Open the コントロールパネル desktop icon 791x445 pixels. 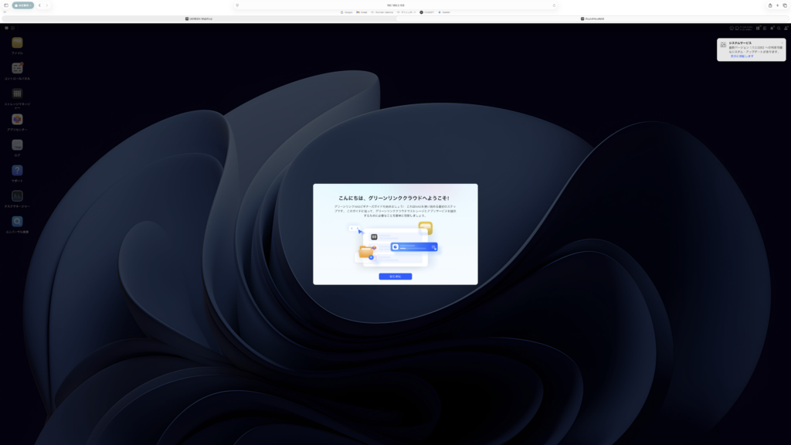(17, 69)
